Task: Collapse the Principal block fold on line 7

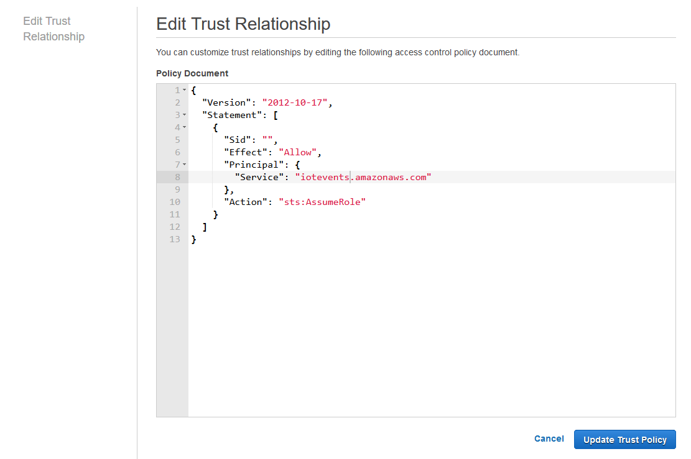Action: [184, 165]
